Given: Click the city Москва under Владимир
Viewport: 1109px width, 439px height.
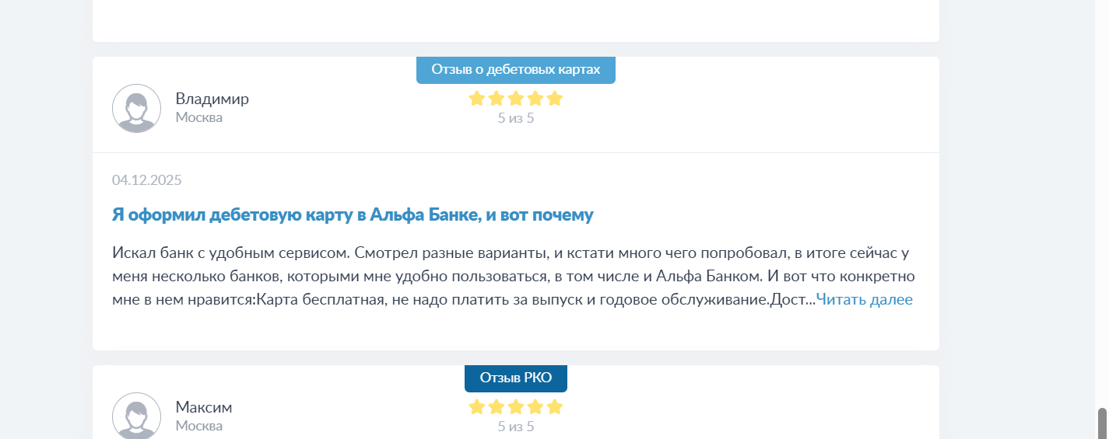Looking at the screenshot, I should pyautogui.click(x=199, y=117).
